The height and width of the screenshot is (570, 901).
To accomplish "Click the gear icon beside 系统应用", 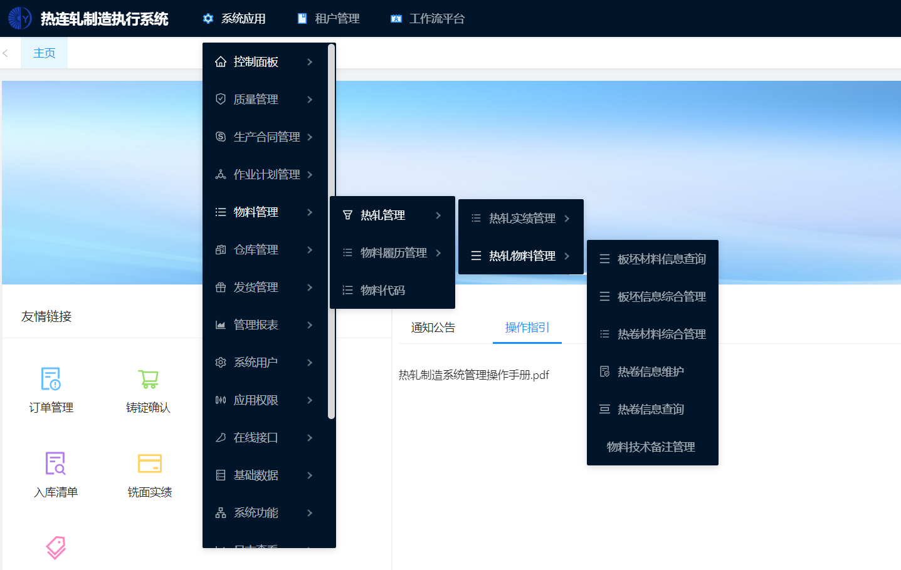I will pos(208,19).
